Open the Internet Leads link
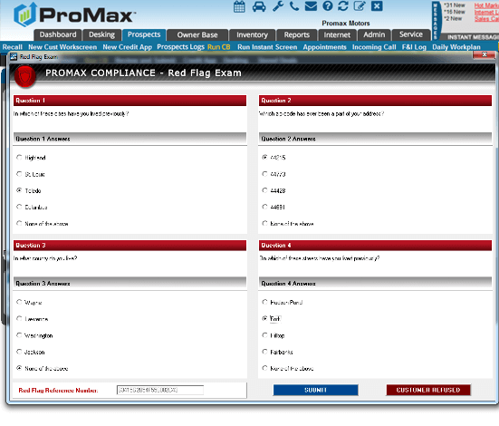 tap(486, 12)
